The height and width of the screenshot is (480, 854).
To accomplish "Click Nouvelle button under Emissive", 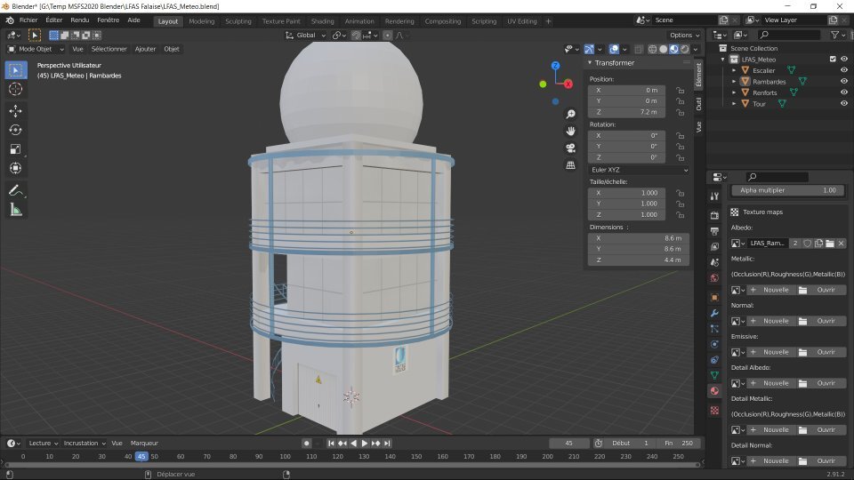I will tap(770, 352).
